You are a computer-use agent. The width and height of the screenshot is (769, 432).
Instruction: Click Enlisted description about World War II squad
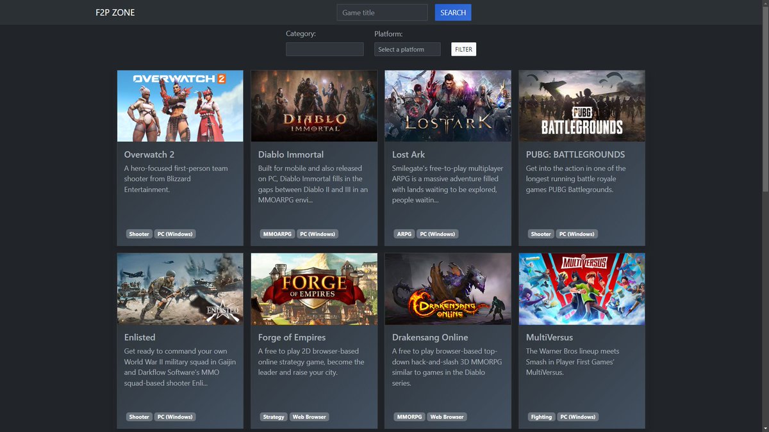pos(180,367)
